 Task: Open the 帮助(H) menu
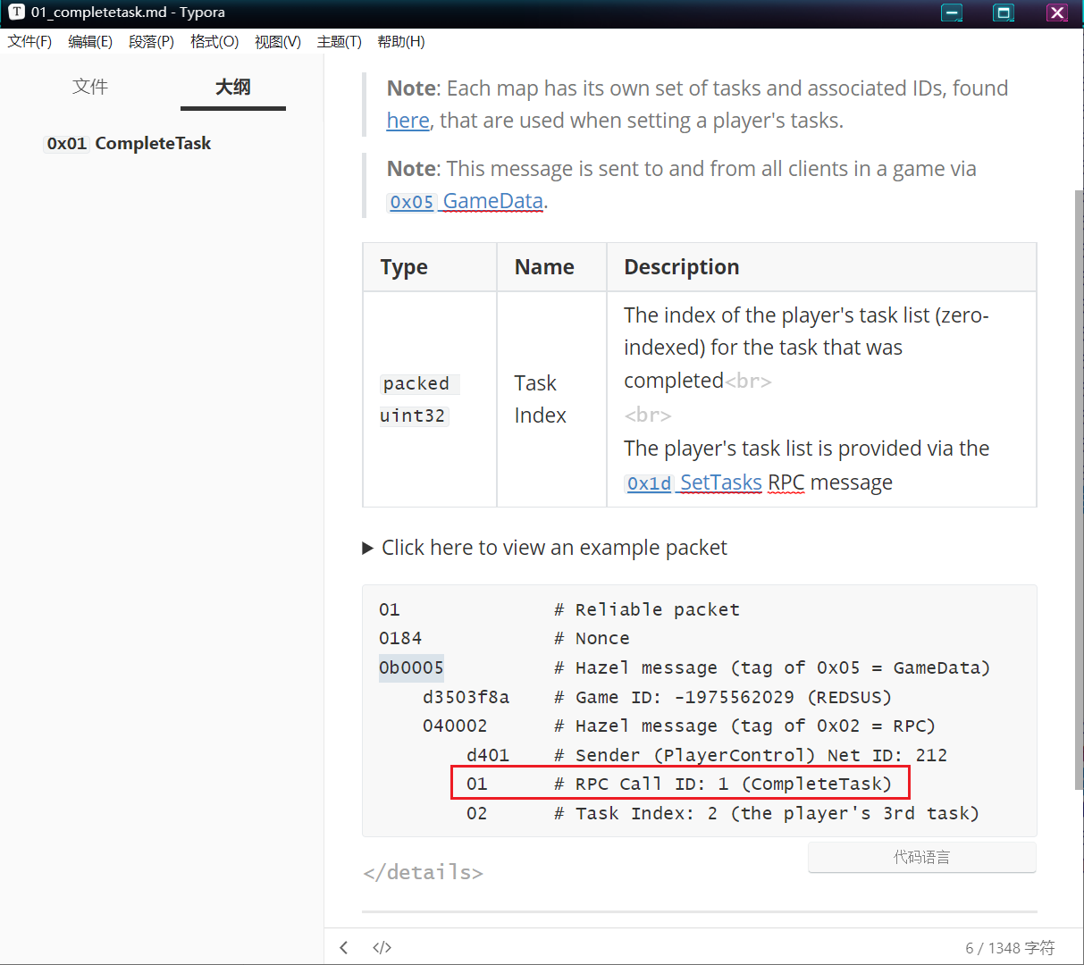401,42
